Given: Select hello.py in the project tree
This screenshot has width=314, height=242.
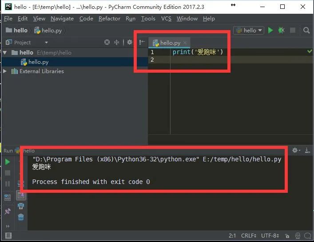Looking at the screenshot, I should click(x=38, y=62).
